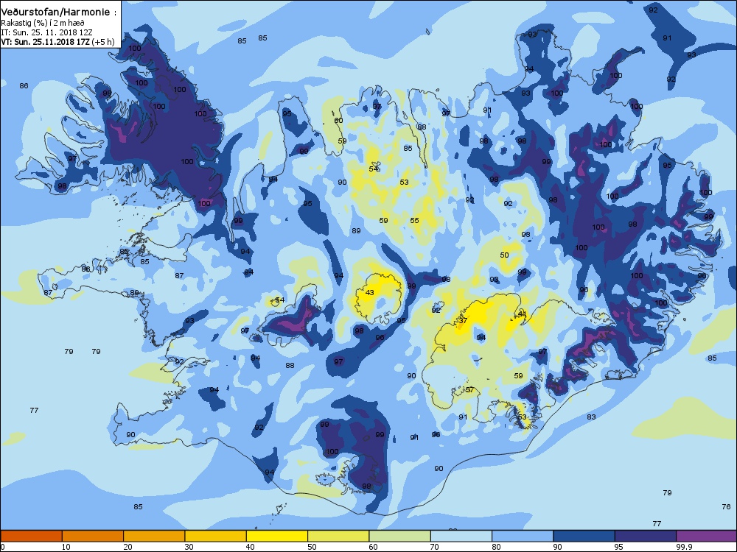737x552 pixels.
Task: Click the humidity value 43 on the glacier
Action: (370, 292)
